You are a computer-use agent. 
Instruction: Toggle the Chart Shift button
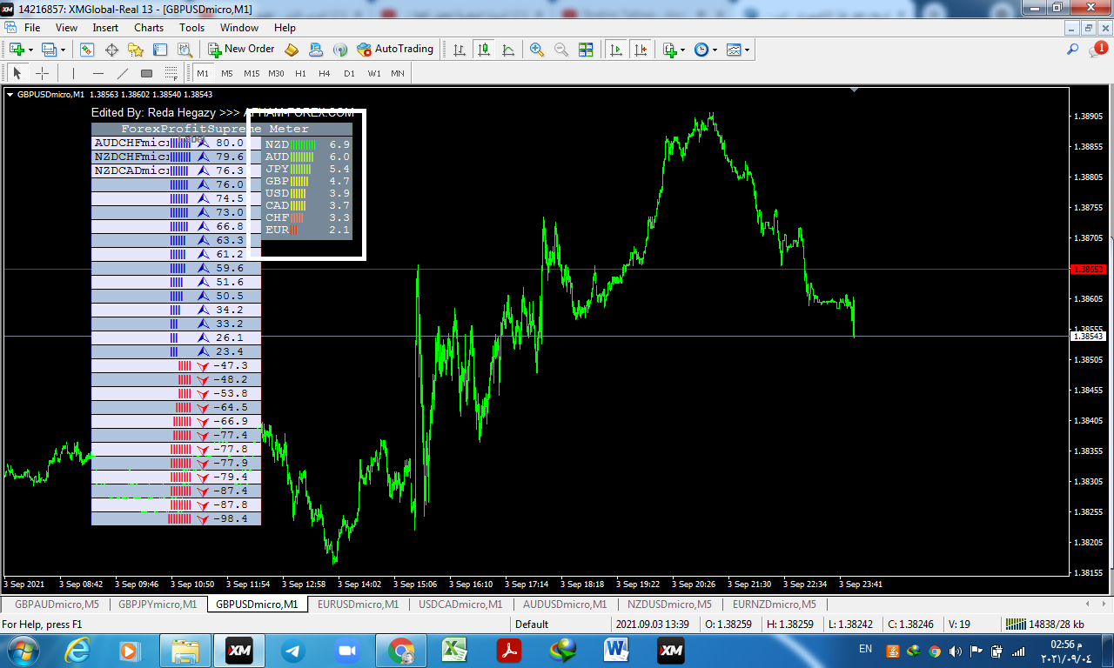641,50
